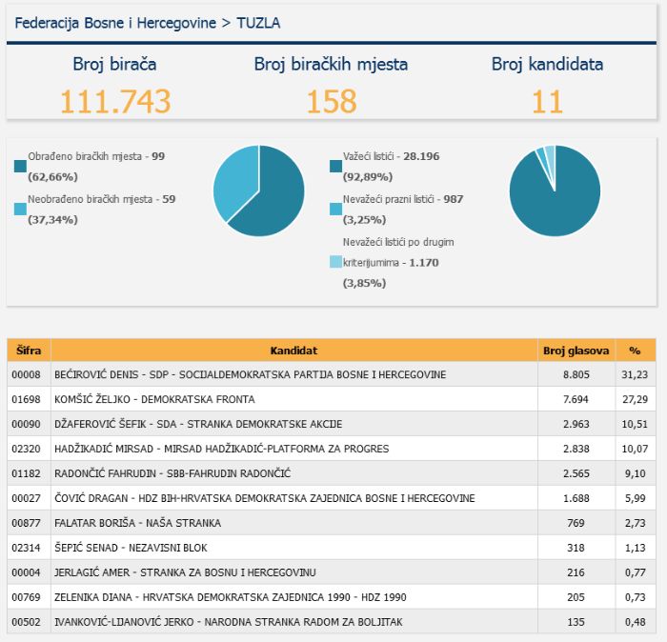Select the RADONČIĆ FAHRUDIN - SBB row

click(x=332, y=473)
